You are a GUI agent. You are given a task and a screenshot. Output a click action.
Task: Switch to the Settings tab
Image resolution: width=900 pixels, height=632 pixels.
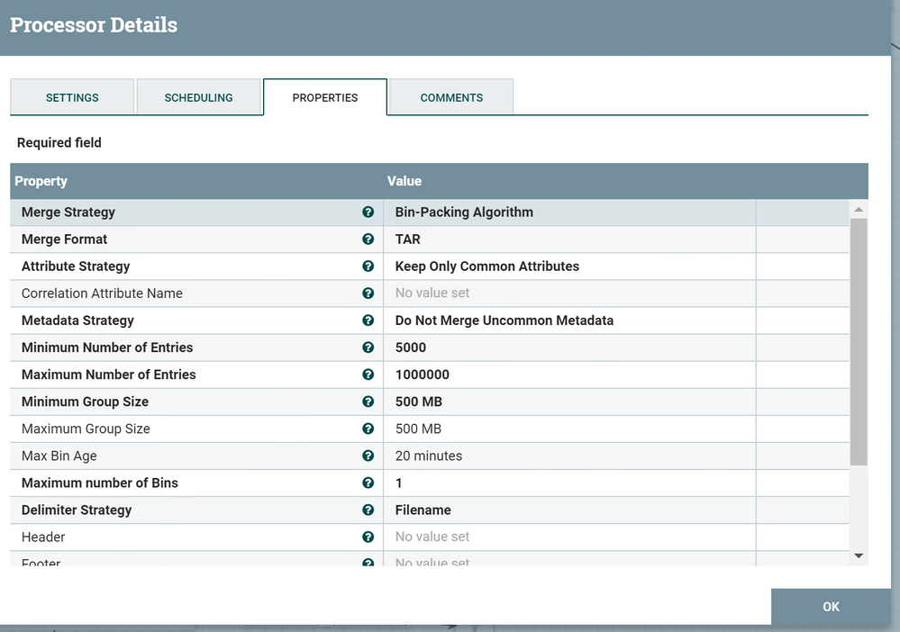[x=72, y=97]
